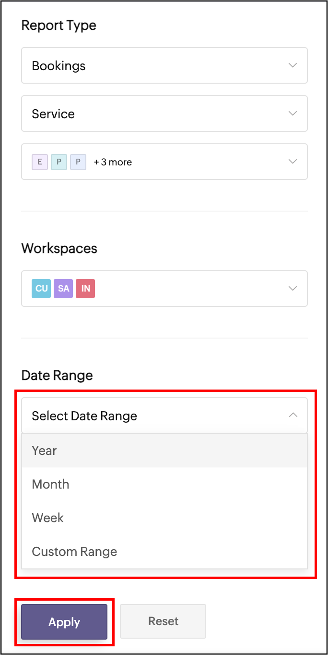
Task: Expand the Workspaces dropdown chevron
Action: [293, 289]
